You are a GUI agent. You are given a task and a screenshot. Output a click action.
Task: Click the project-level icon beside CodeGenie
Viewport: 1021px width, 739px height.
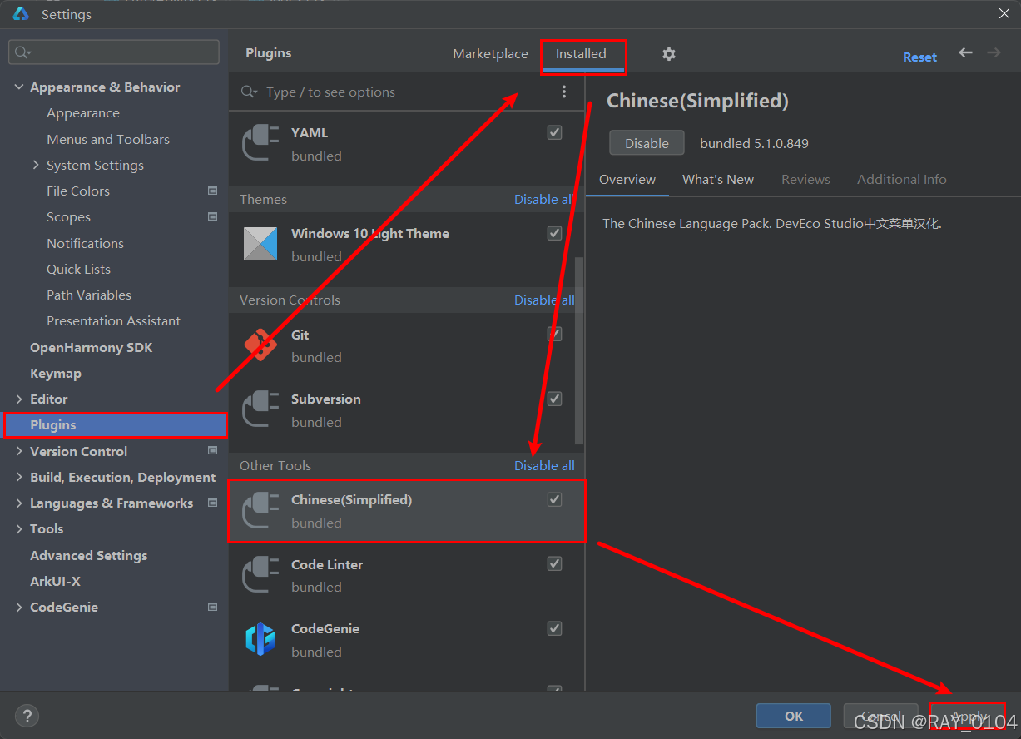212,607
